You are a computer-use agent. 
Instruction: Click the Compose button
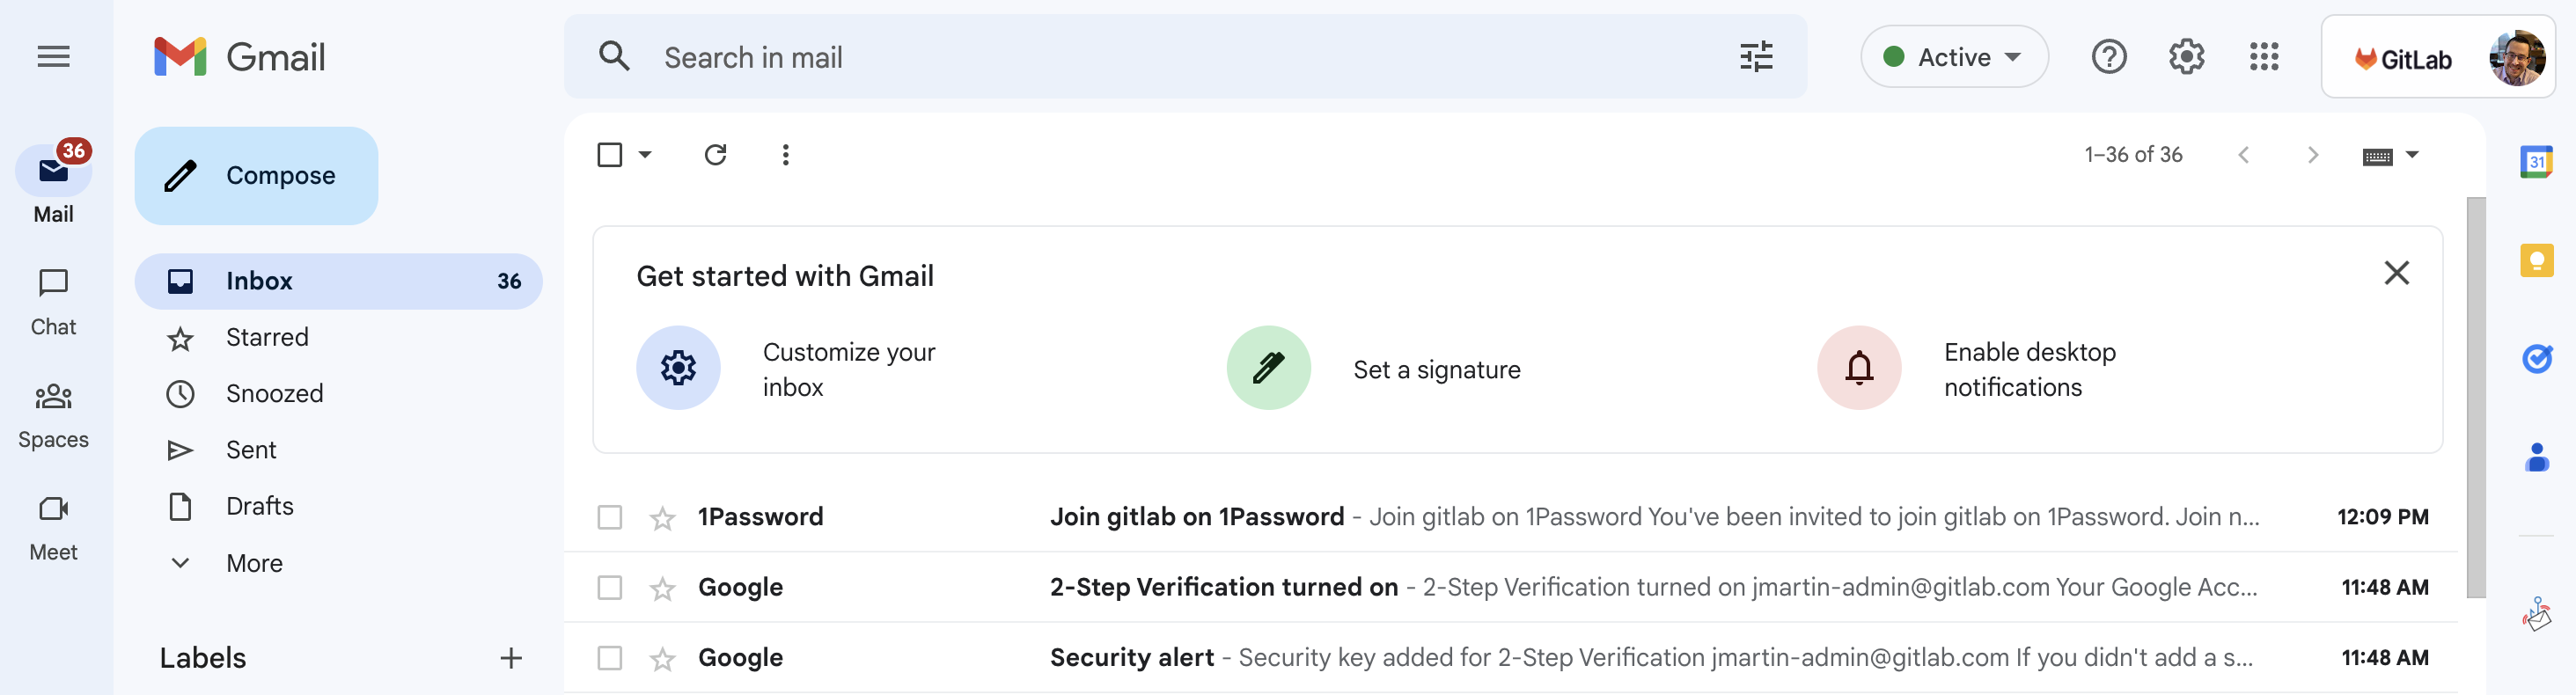(256, 176)
